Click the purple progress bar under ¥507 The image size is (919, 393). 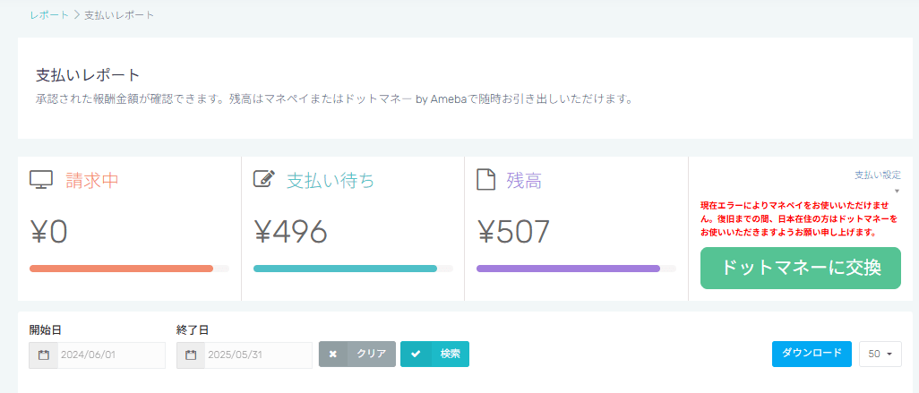569,268
